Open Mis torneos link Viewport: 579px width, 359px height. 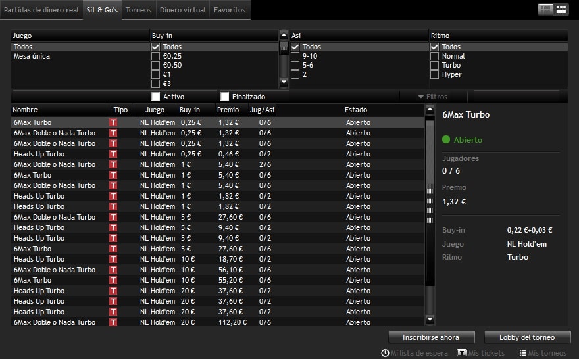point(547,353)
